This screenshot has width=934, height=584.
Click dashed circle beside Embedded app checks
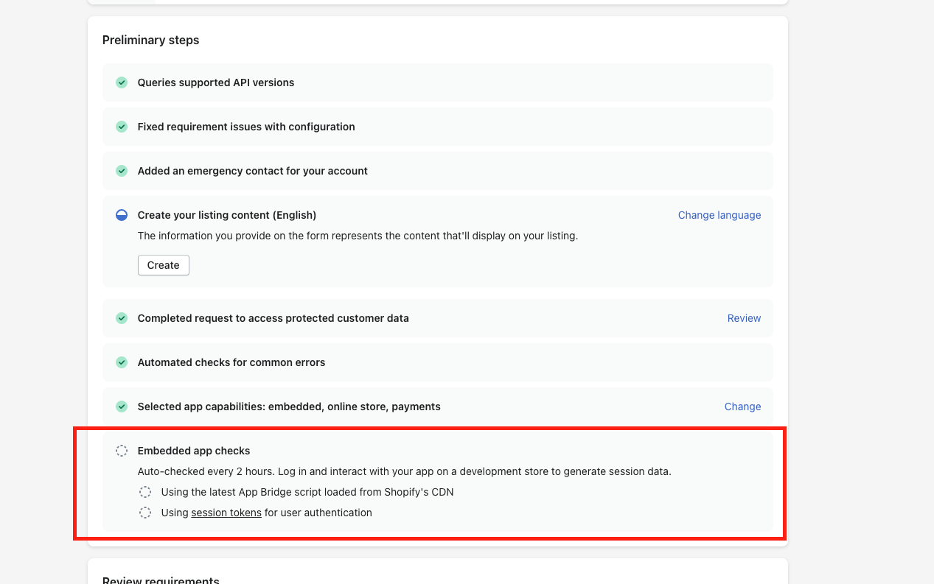[122, 451]
